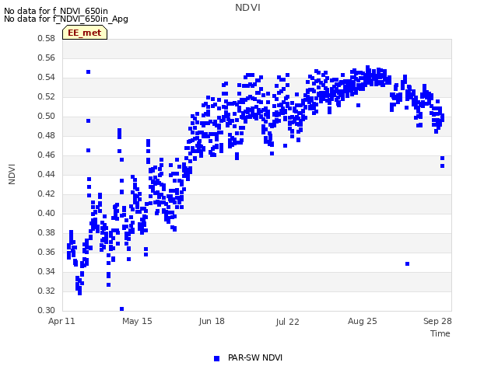Click the 0.46 y-axis tick label
Image resolution: width=498 pixels, height=373 pixels.
point(47,155)
